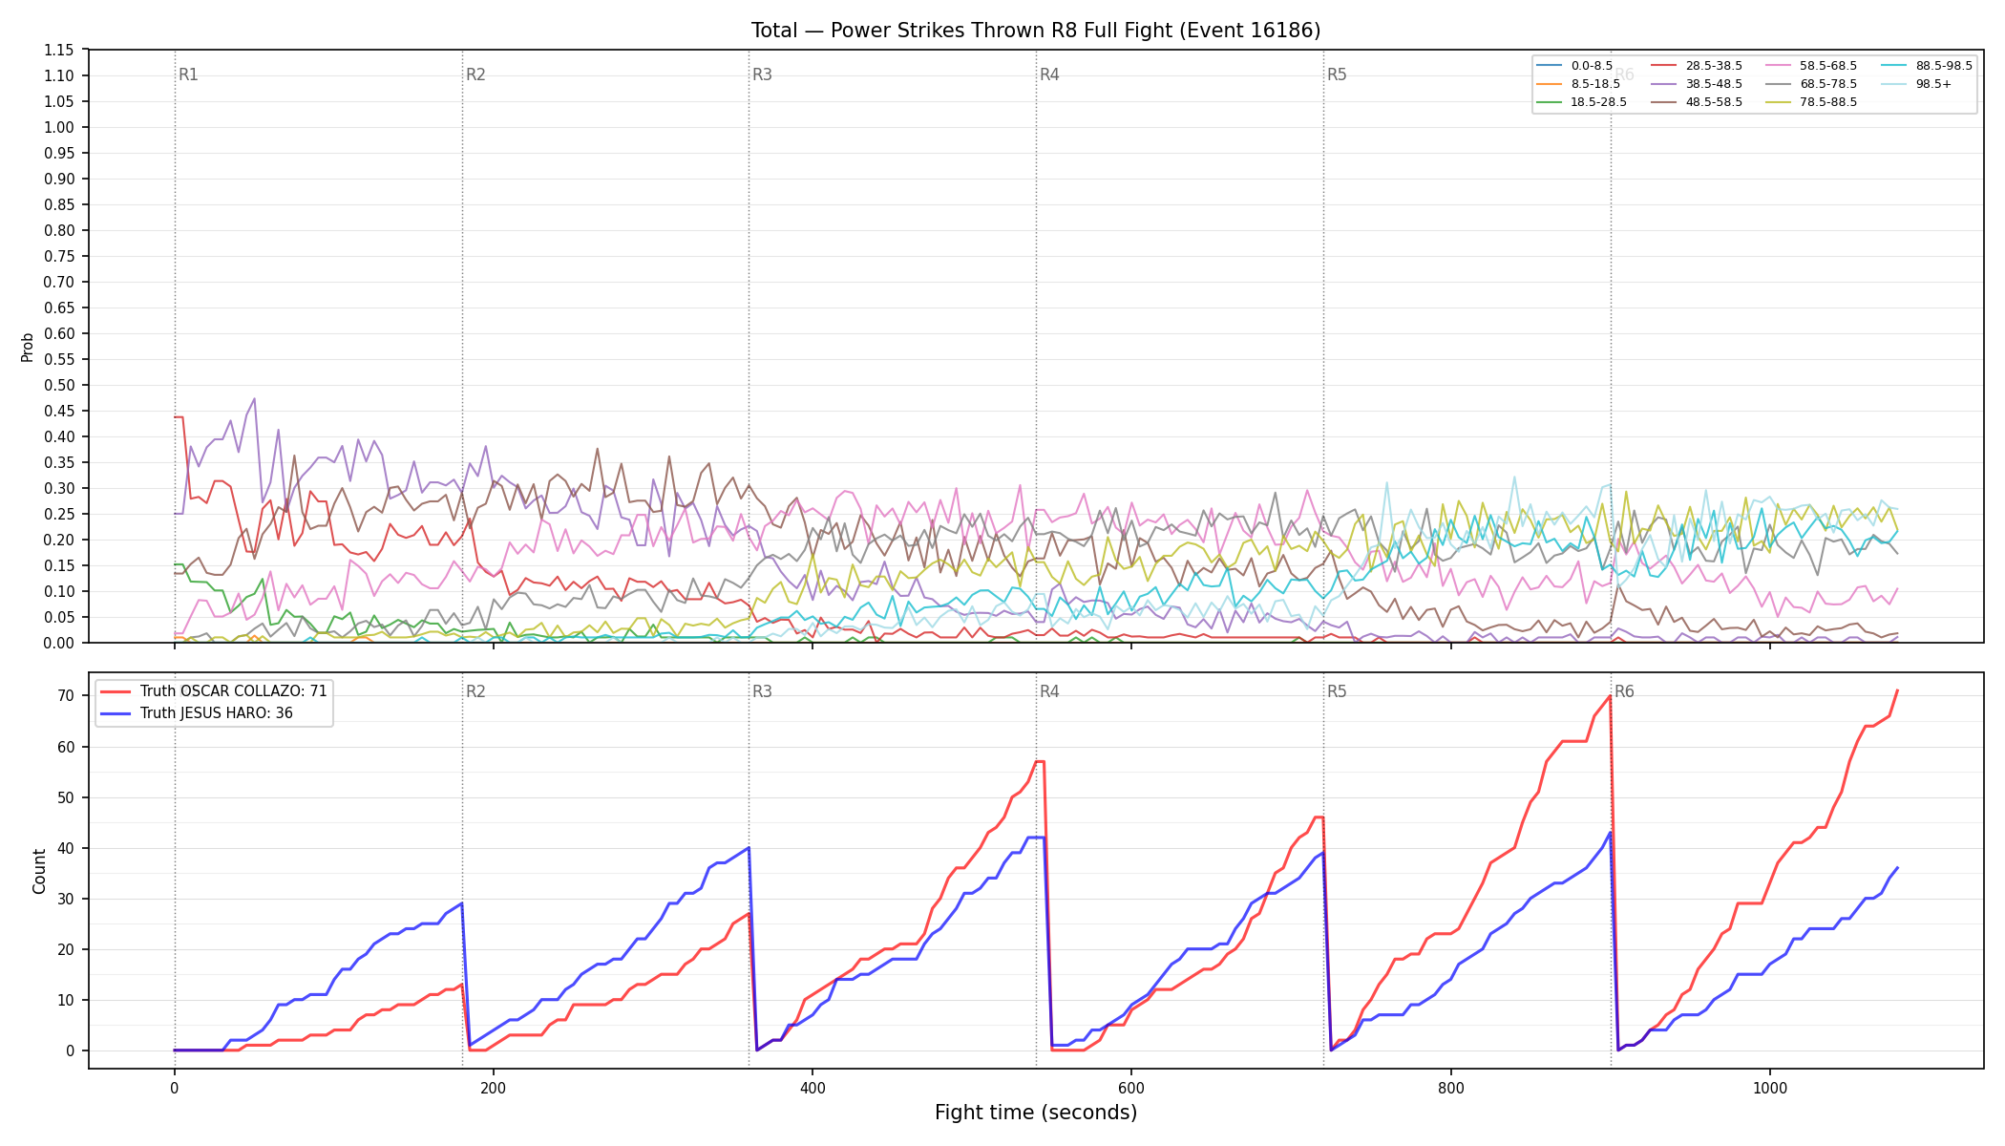
Task: Click the purple line sample for legend entry 38.5-48.5
Action: [x=1665, y=84]
